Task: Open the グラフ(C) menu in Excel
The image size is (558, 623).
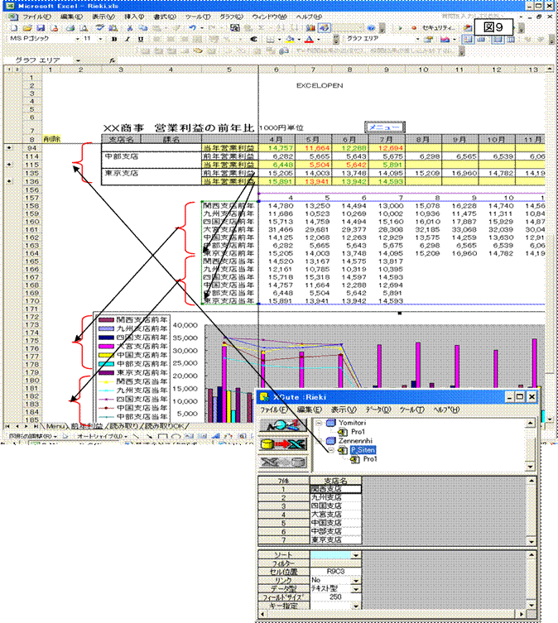Action: click(x=231, y=17)
